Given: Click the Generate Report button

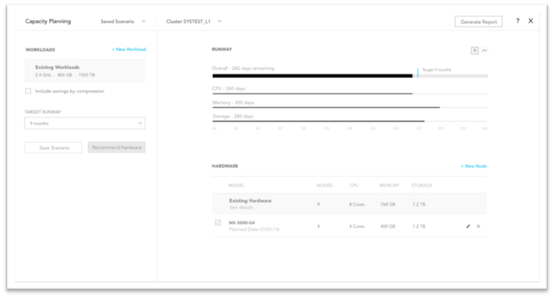Looking at the screenshot, I should point(478,22).
